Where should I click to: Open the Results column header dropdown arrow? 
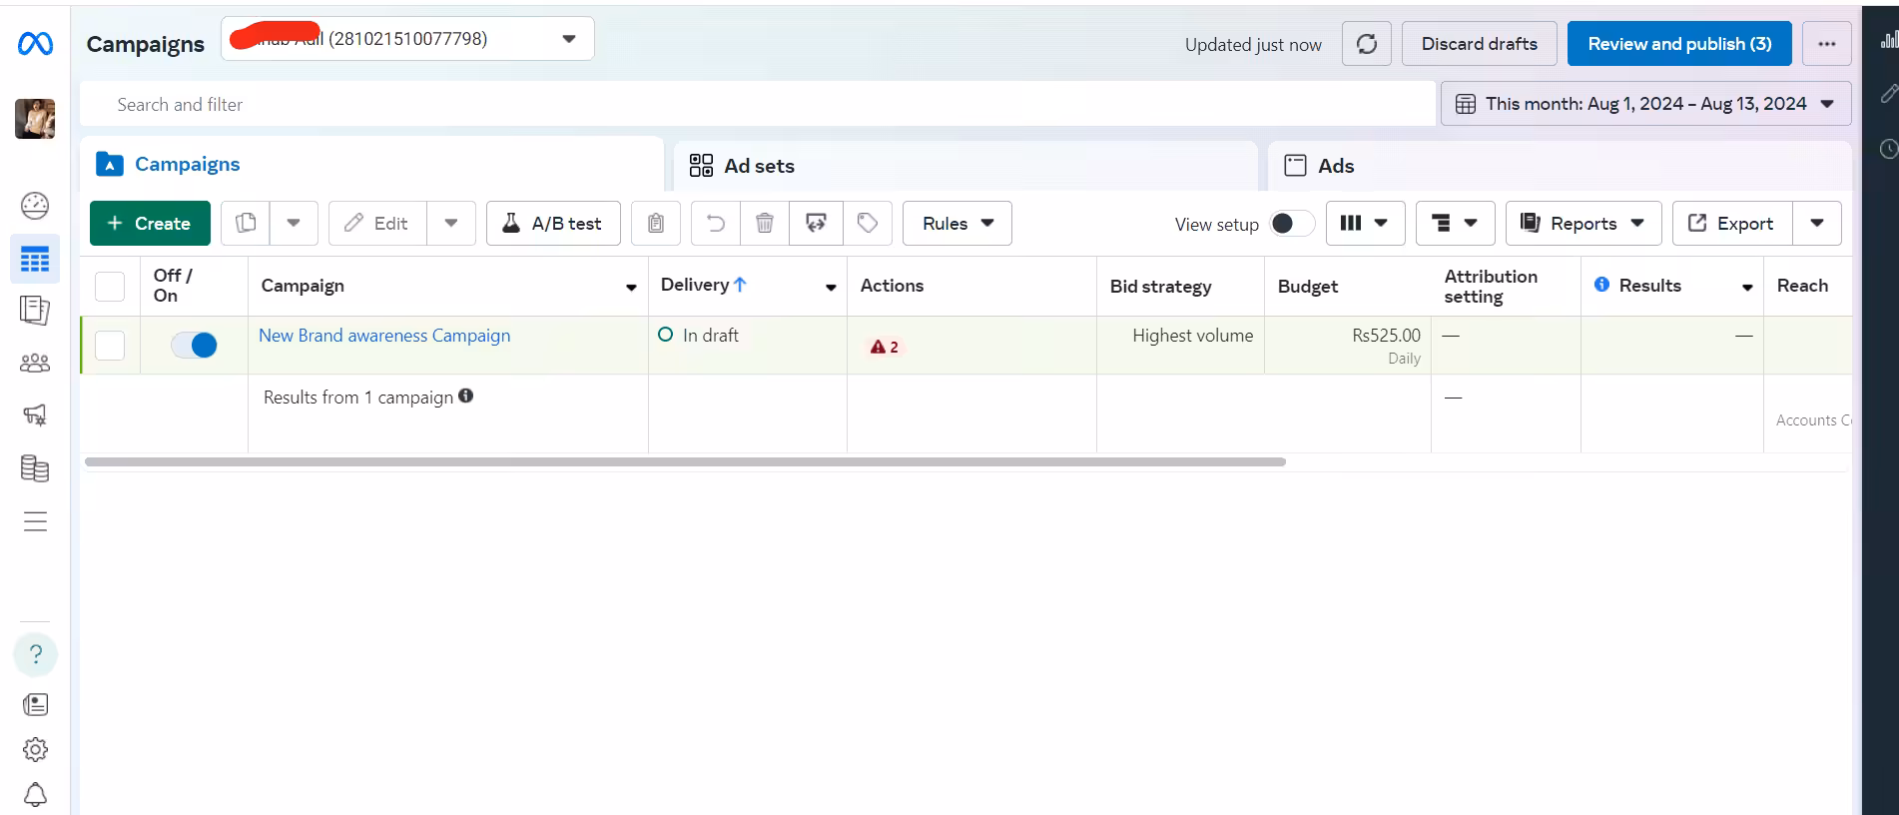pyautogui.click(x=1747, y=288)
